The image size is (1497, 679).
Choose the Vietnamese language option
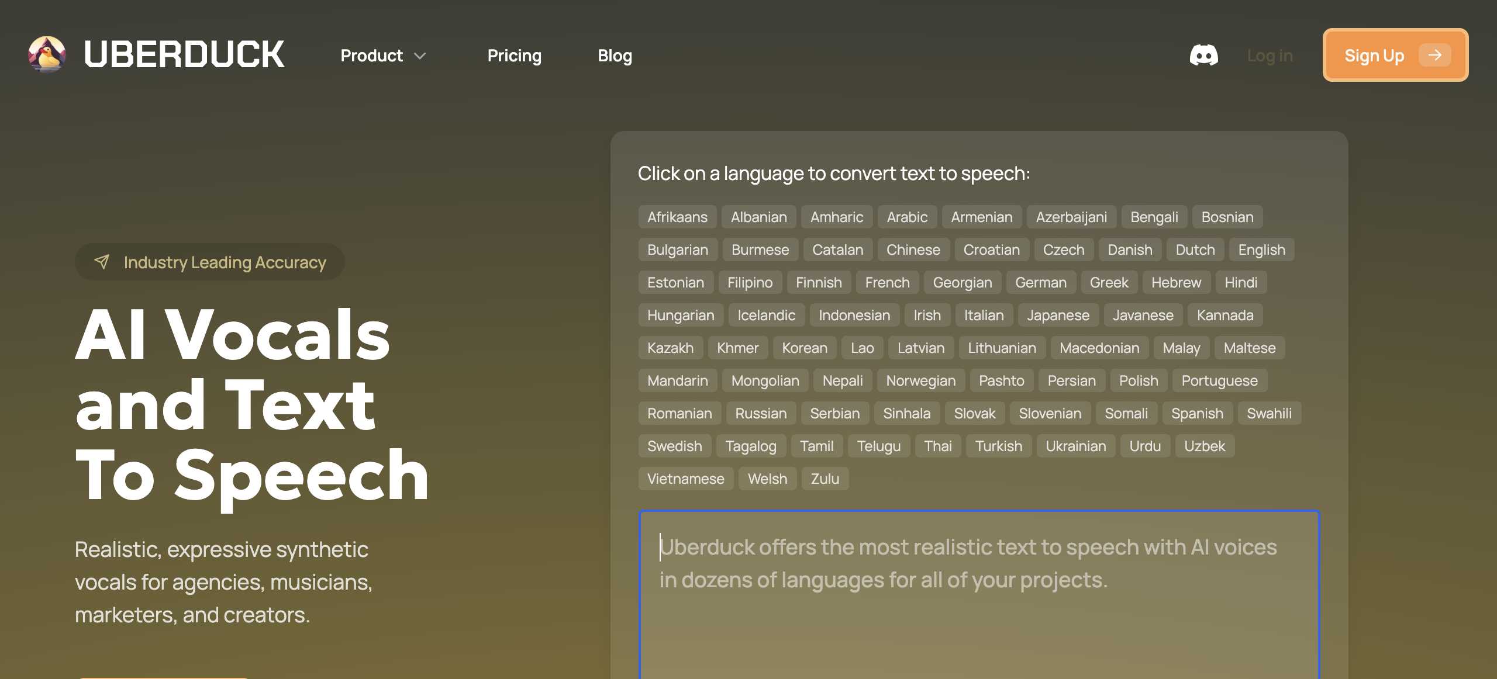pyautogui.click(x=685, y=479)
